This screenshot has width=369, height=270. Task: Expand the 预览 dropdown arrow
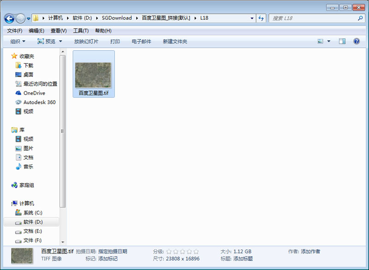(60, 42)
